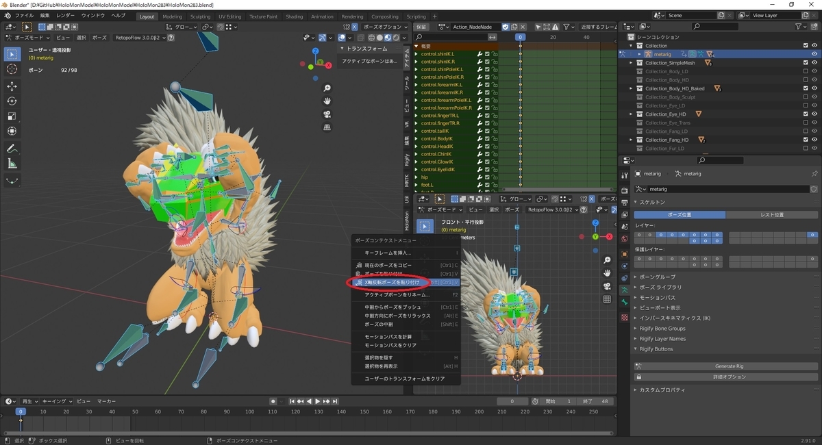The height and width of the screenshot is (445, 822).
Task: Click the pan hand icon in left viewport
Action: click(x=327, y=101)
